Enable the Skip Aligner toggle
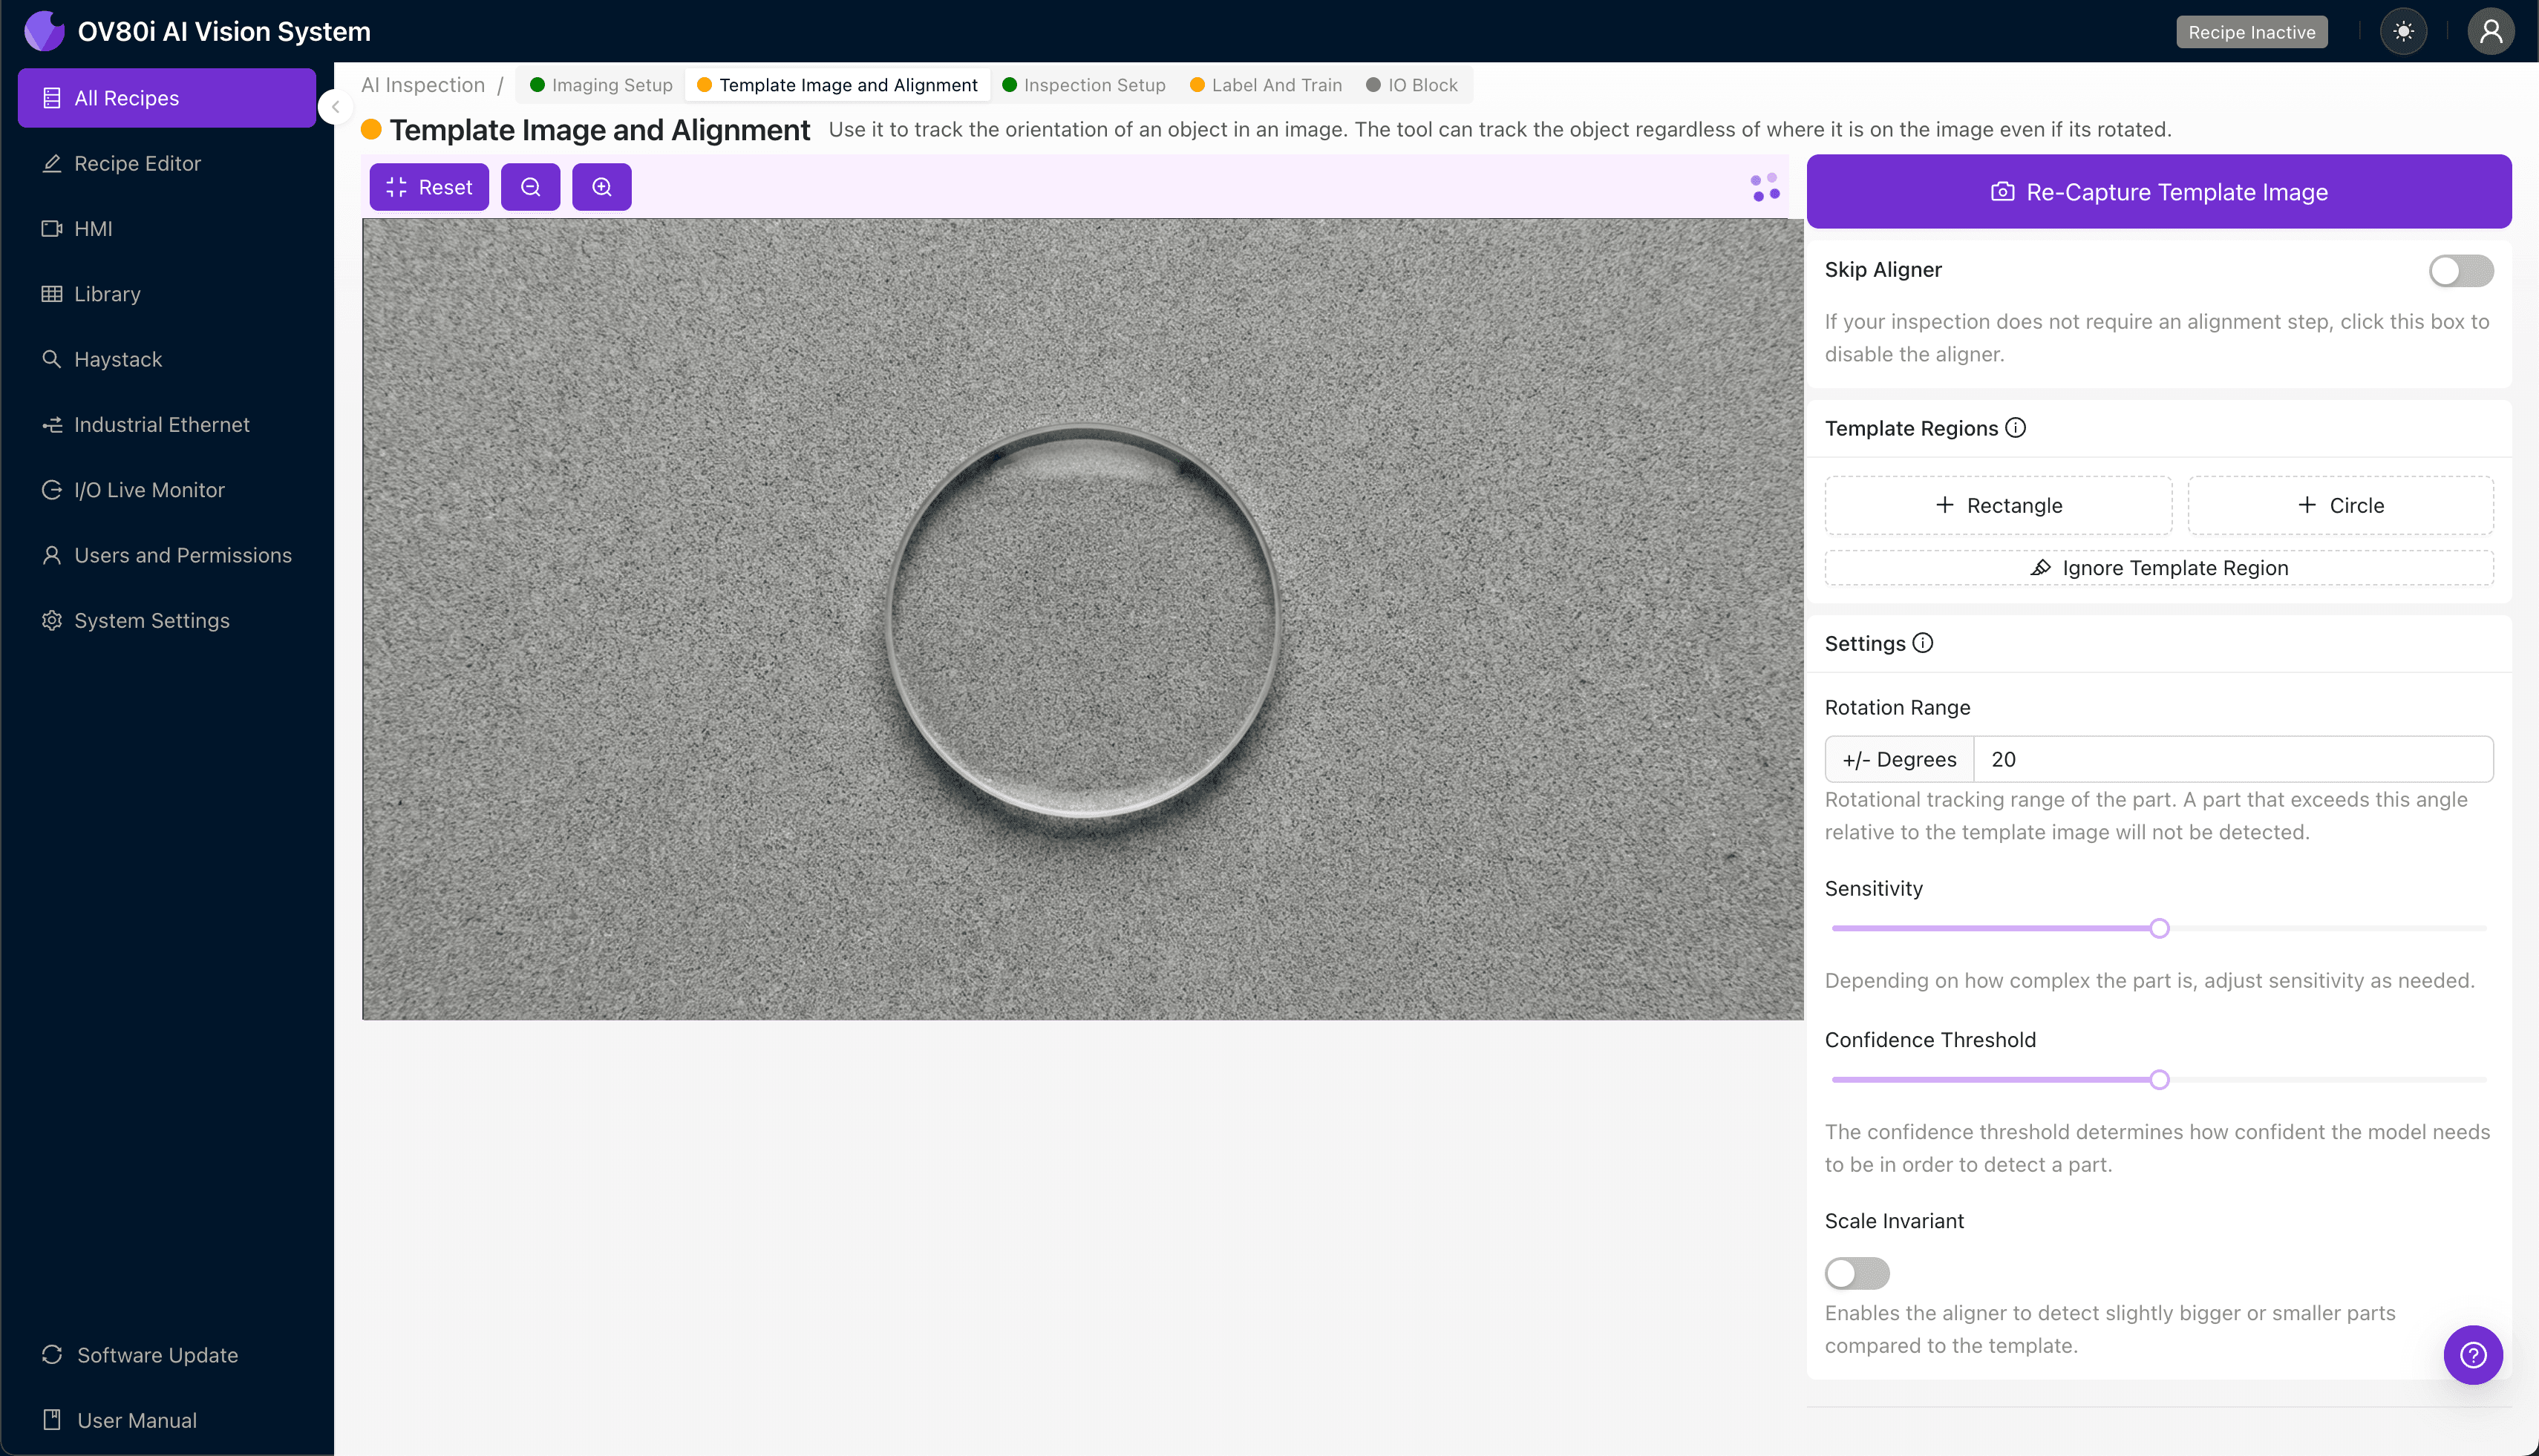This screenshot has width=2539, height=1456. coord(2460,270)
